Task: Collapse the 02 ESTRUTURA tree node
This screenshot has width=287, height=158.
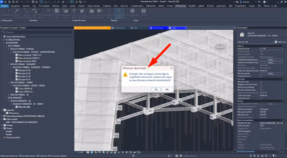Action: coord(4,43)
